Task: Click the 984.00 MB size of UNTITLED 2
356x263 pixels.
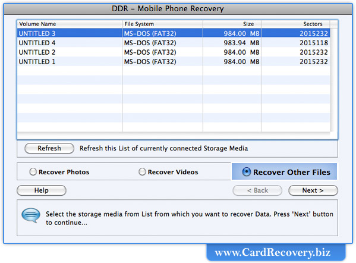Action: tap(241, 52)
